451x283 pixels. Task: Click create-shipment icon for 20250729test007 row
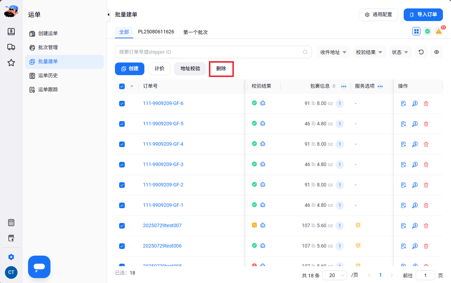404,226
